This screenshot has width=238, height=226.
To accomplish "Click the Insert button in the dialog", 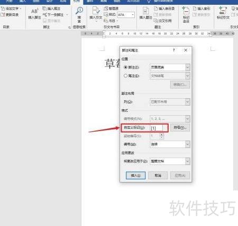I will pyautogui.click(x=136, y=176).
